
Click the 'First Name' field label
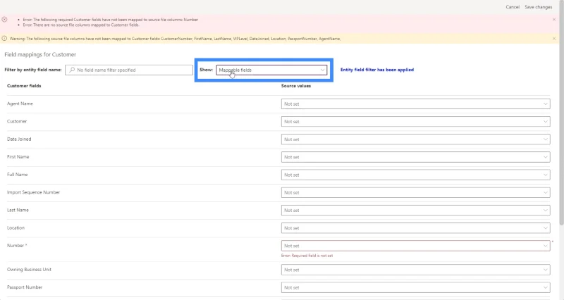click(x=18, y=156)
